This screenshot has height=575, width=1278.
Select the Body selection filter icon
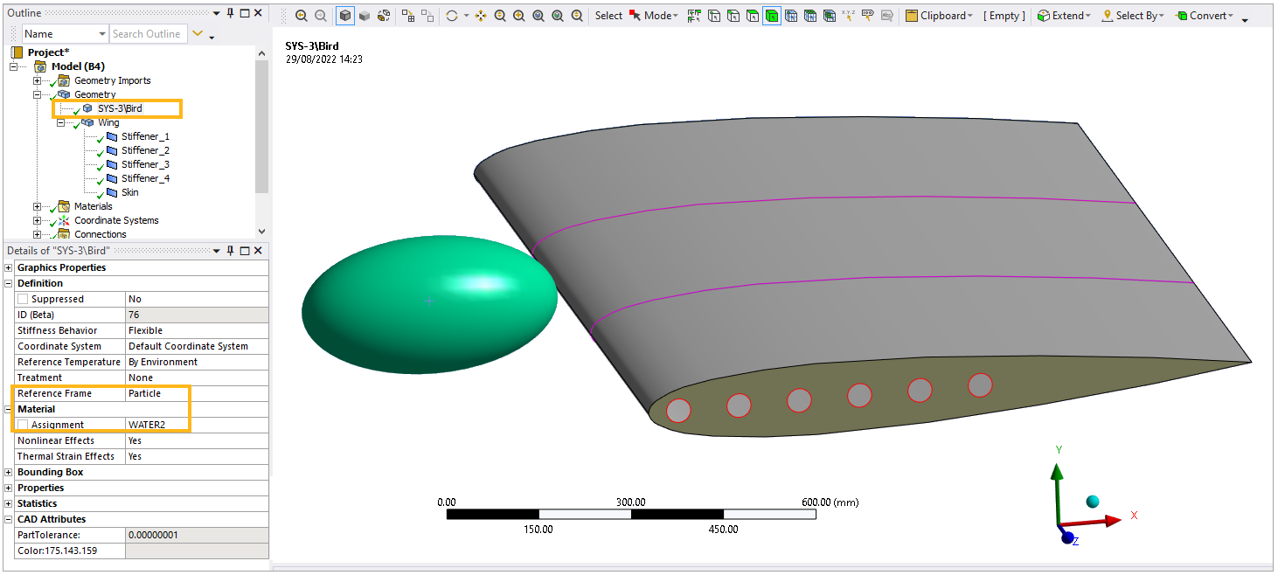pos(773,15)
